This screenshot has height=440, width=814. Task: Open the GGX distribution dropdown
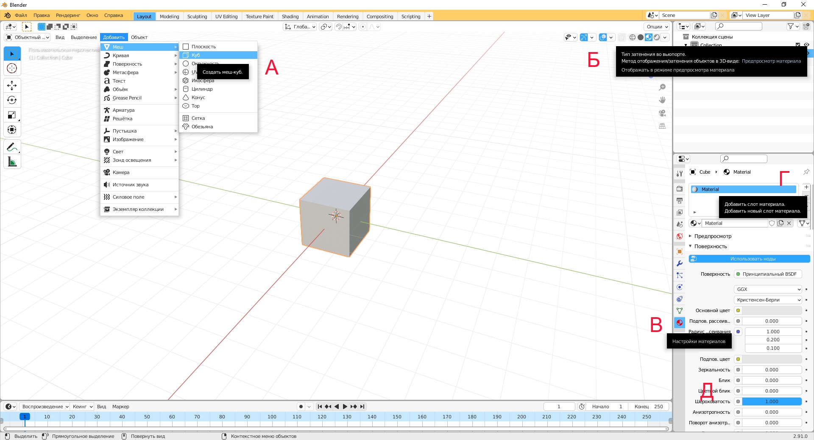(768, 289)
